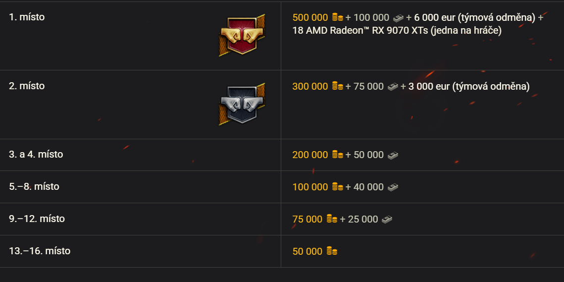Click bonds icon beside 25 000
The height and width of the screenshot is (282, 564).
pos(387,219)
